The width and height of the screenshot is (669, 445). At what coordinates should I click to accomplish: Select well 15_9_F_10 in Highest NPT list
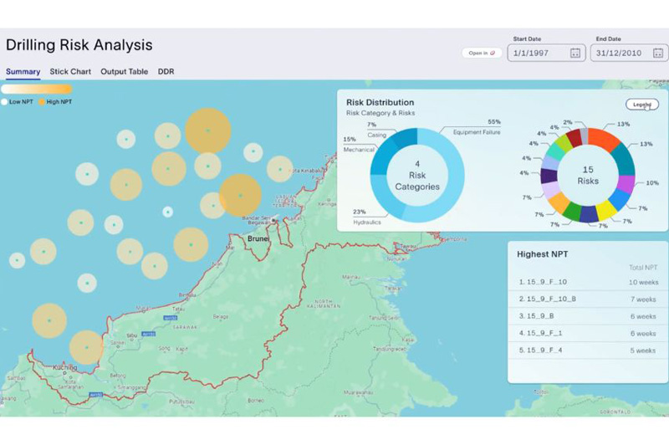click(588, 282)
